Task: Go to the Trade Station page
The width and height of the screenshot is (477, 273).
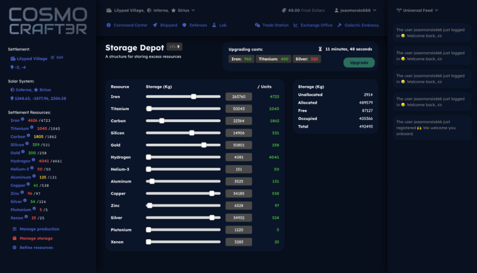Action: click(275, 25)
